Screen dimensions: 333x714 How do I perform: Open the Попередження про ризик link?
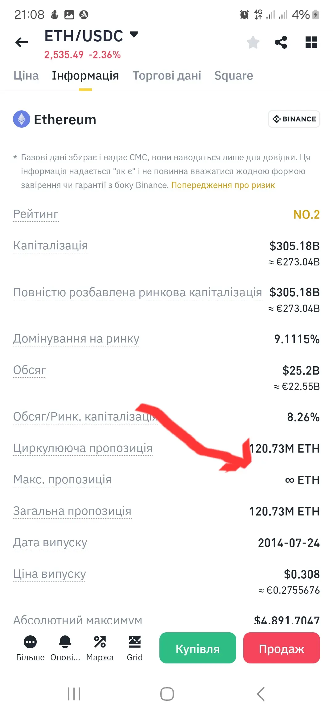(223, 185)
